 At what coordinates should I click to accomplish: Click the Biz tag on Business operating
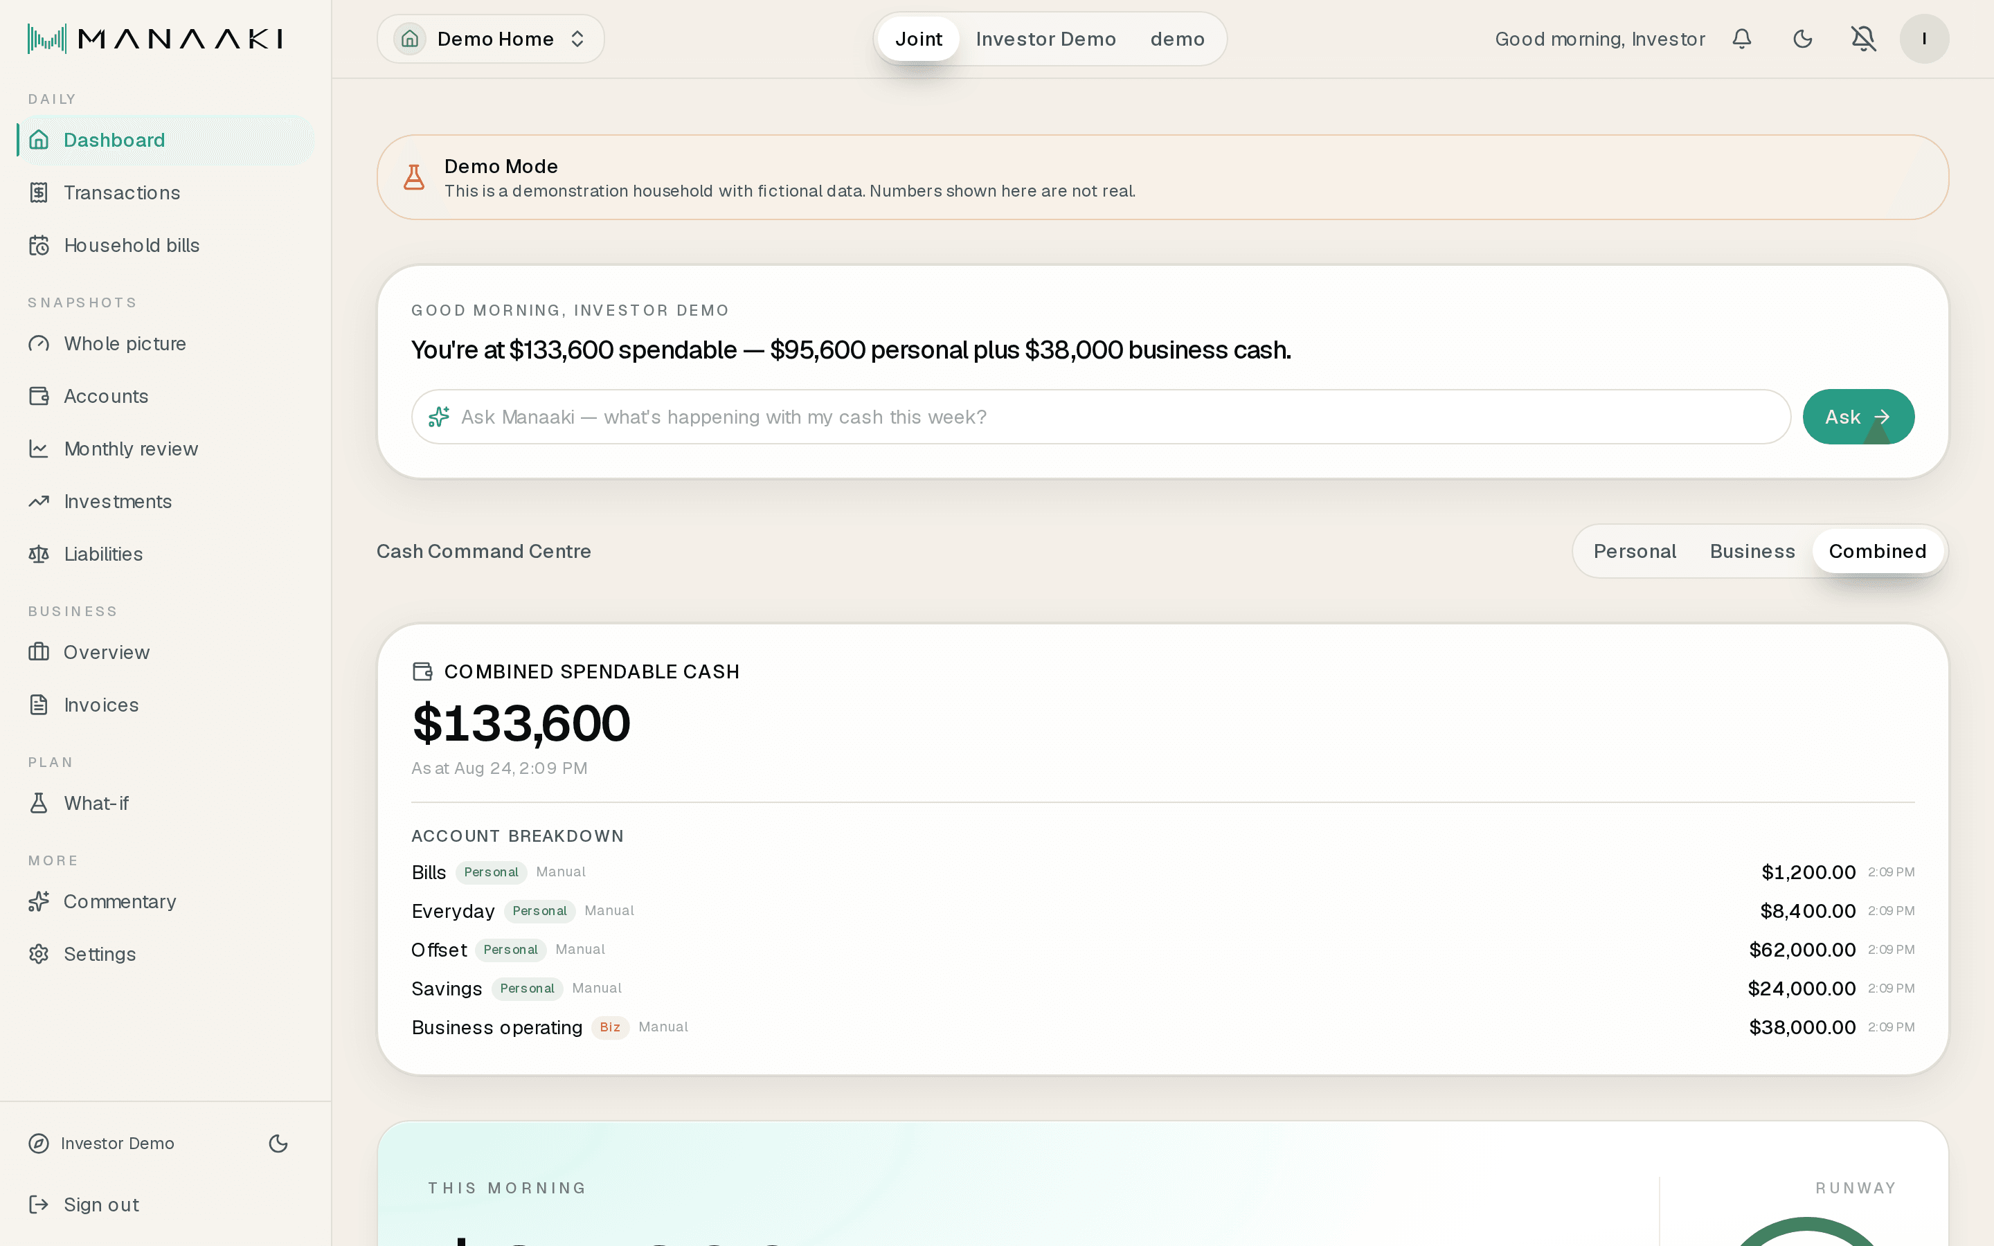[x=610, y=1027]
